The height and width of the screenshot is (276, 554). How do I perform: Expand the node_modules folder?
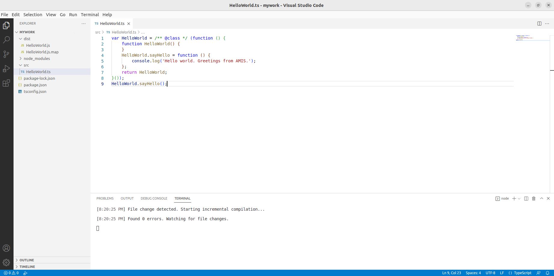tap(36, 58)
